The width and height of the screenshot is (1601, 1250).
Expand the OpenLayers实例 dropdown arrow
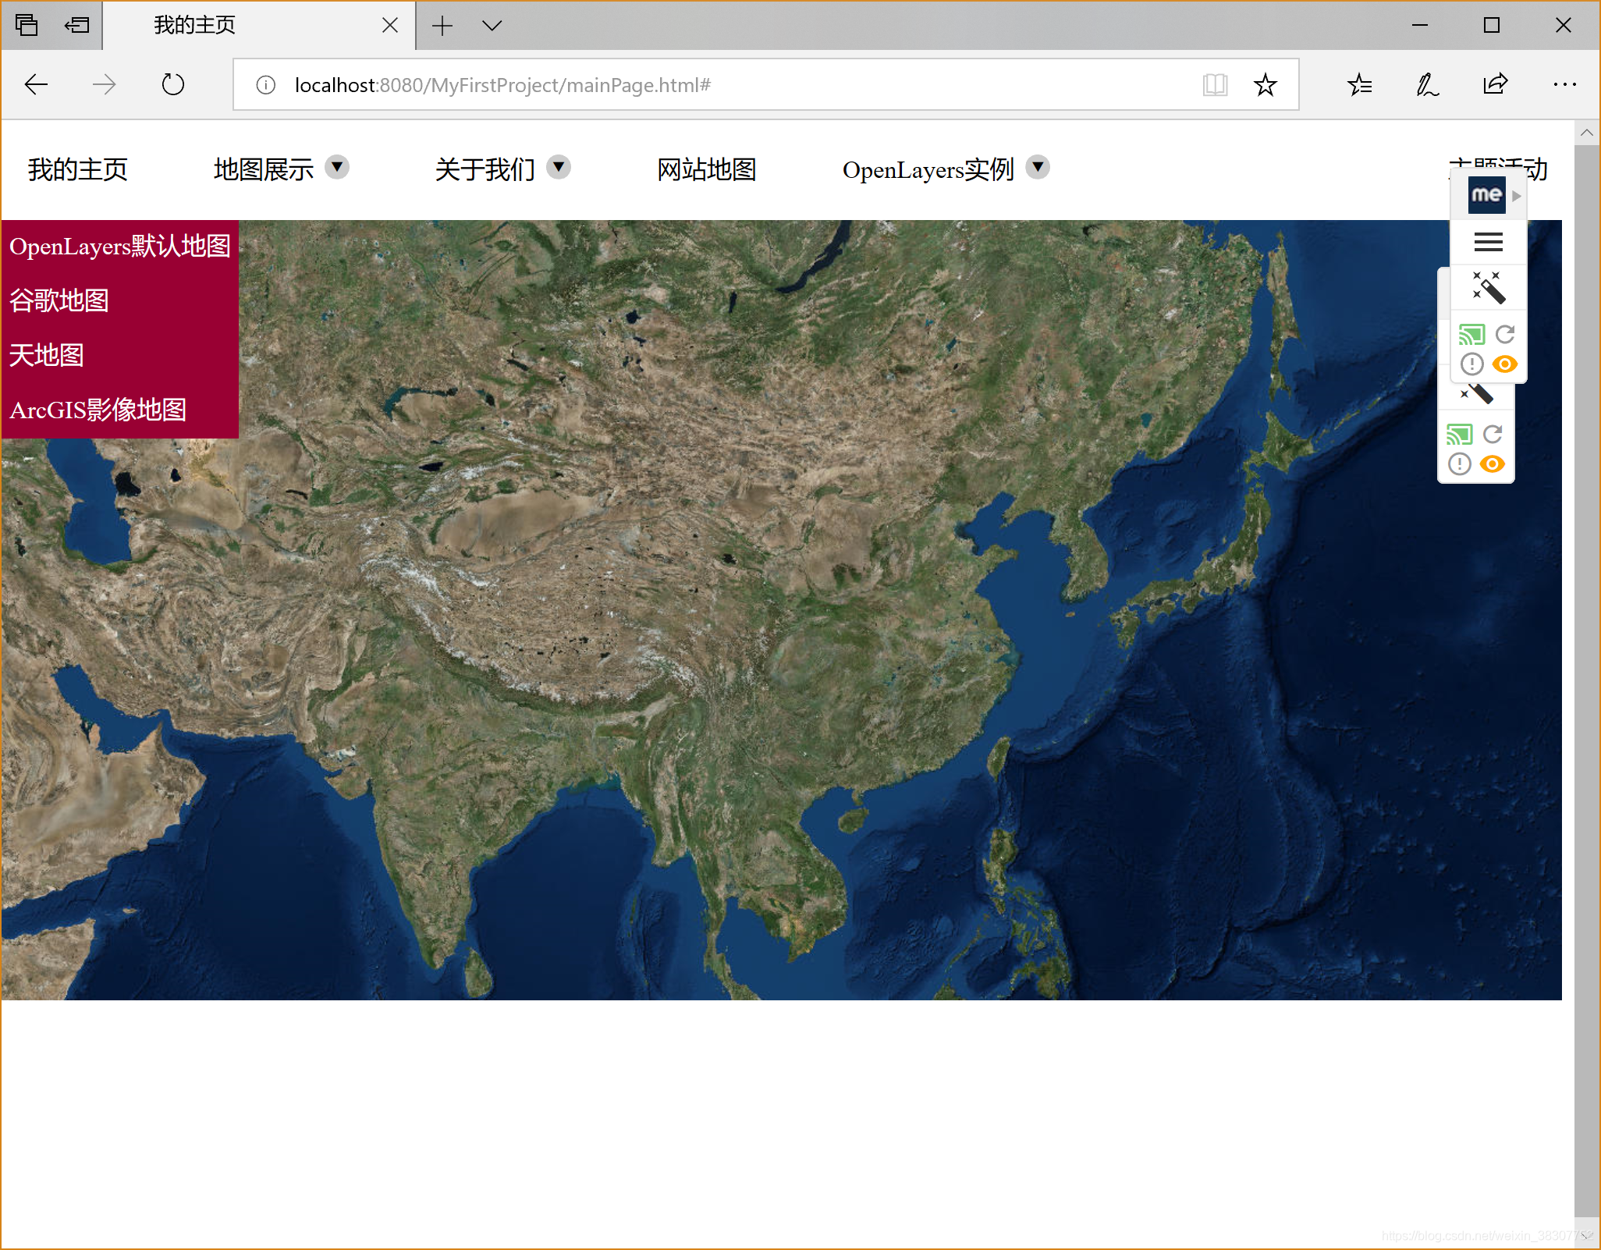pyautogui.click(x=1038, y=167)
